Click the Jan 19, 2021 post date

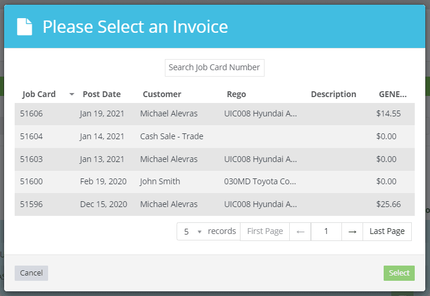coord(102,113)
